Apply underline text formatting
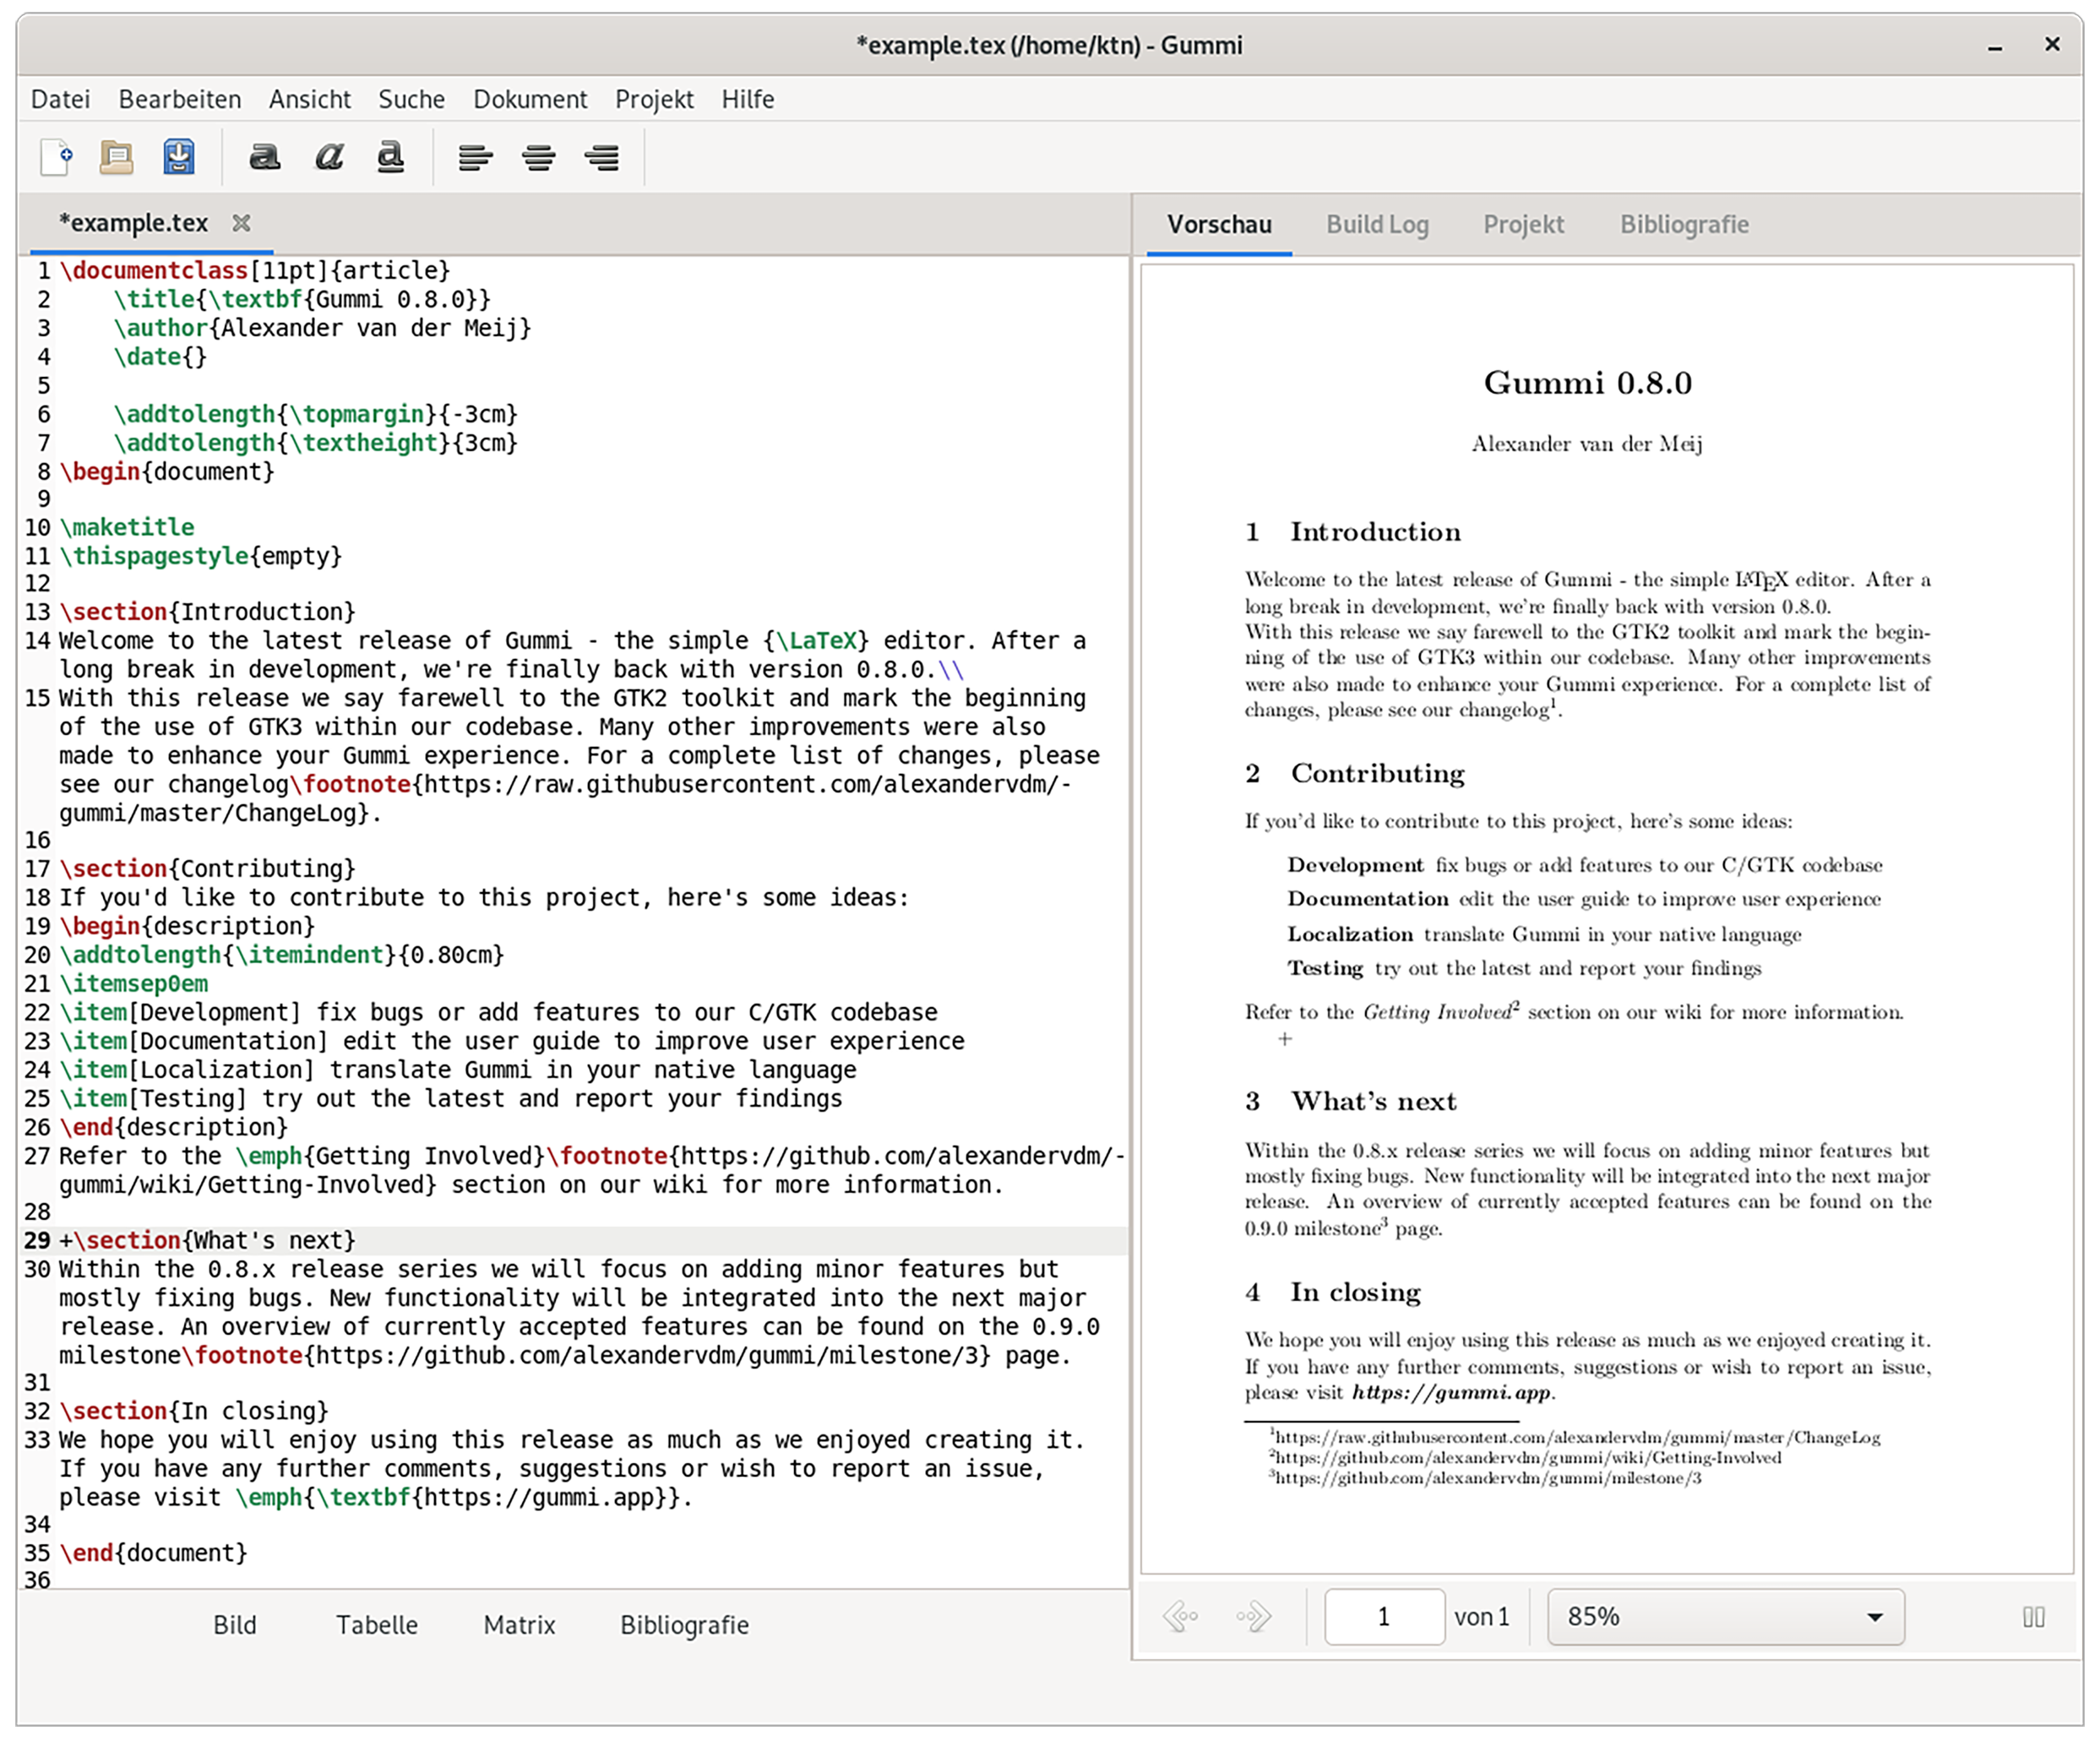The height and width of the screenshot is (1742, 2100). (x=391, y=157)
